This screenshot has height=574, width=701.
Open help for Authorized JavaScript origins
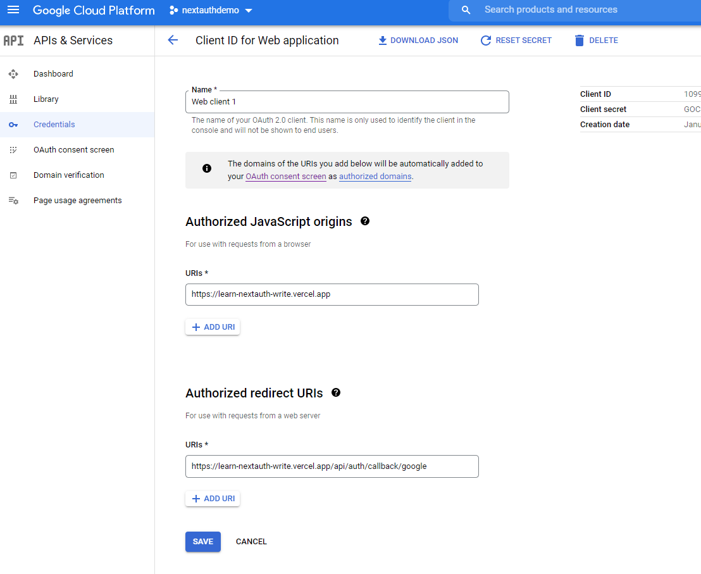click(x=365, y=221)
